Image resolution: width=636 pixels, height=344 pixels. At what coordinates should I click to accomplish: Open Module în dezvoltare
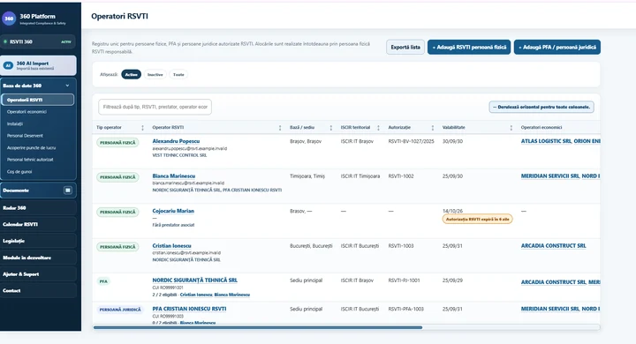pyautogui.click(x=38, y=258)
